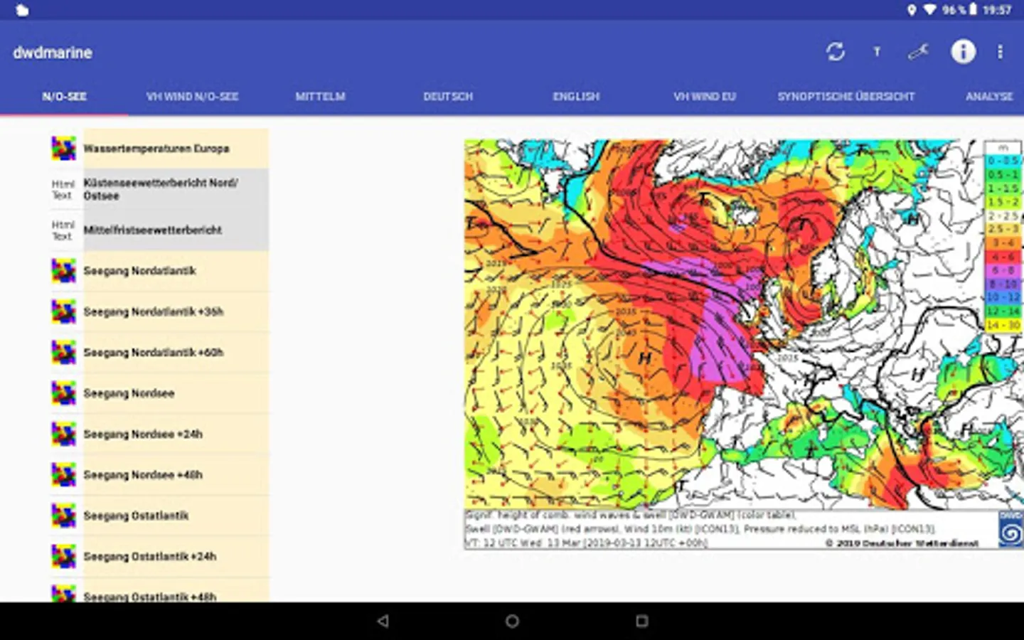Open the three-dot overflow menu
Viewport: 1024px width, 640px height.
click(x=1000, y=52)
